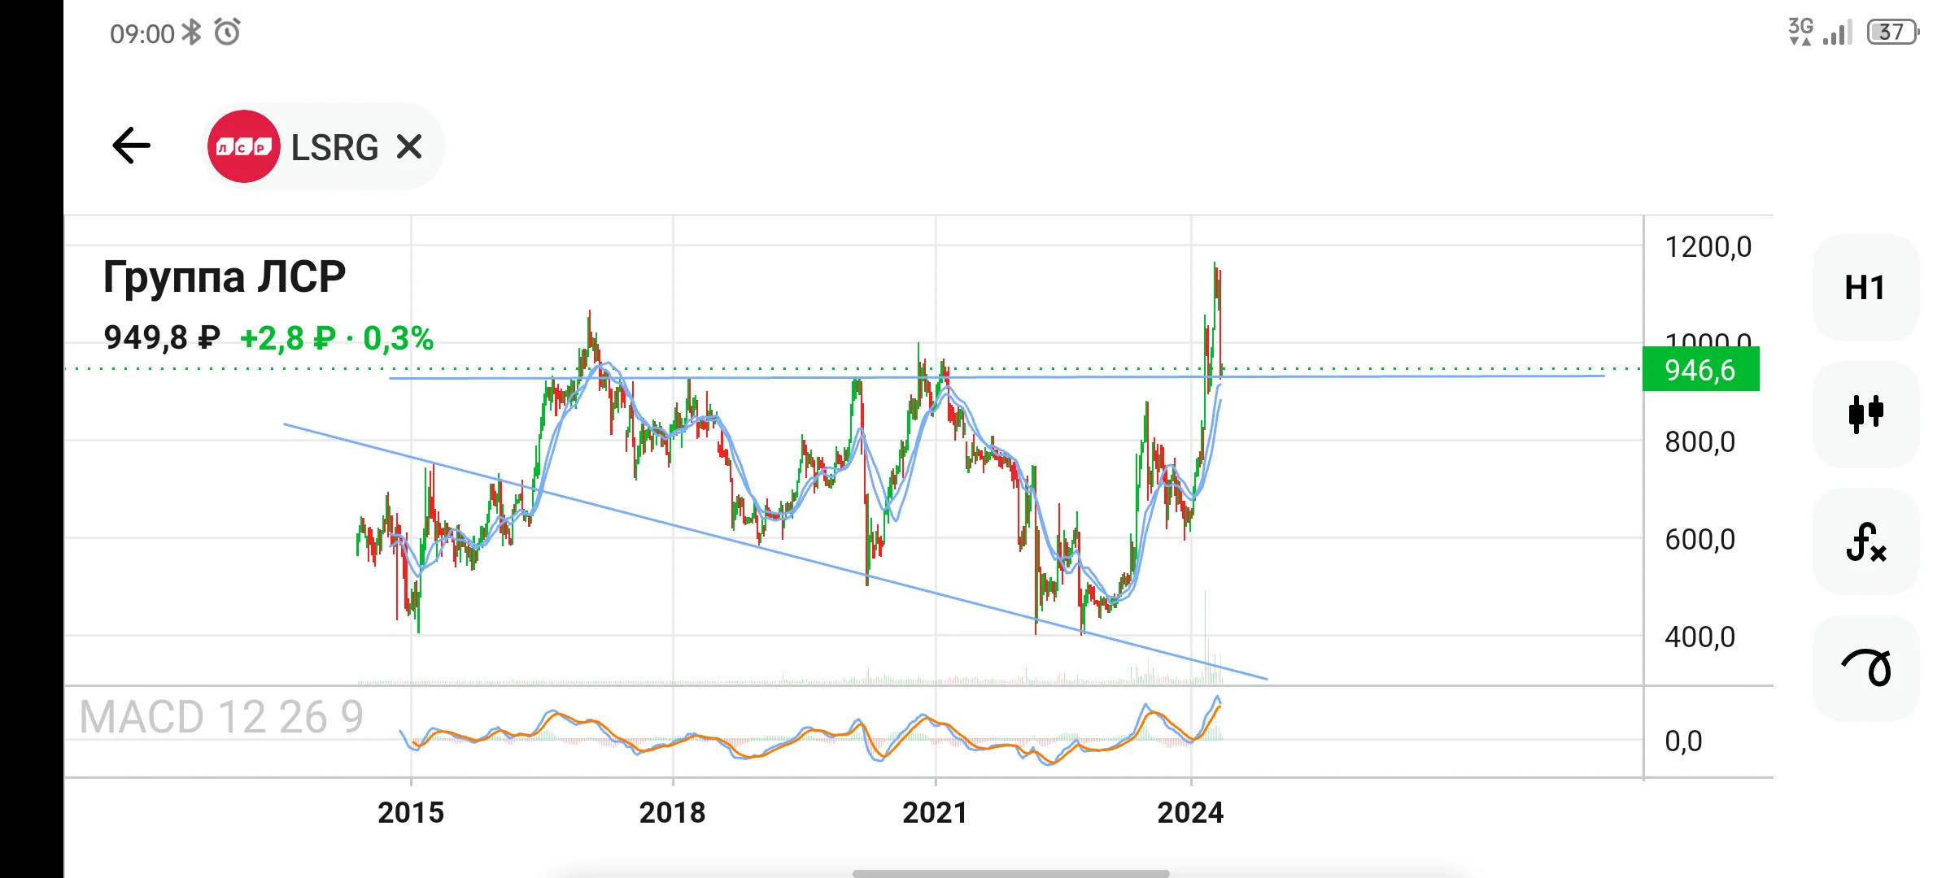The width and height of the screenshot is (1959, 878).
Task: Tap the alarm clock status icon
Action: [x=227, y=33]
